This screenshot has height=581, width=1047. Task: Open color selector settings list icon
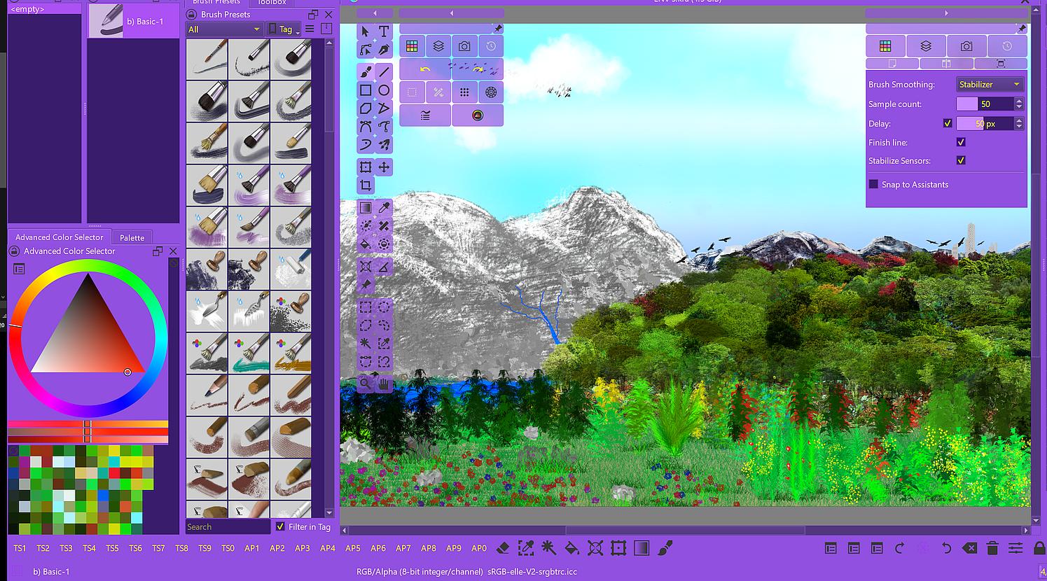pos(19,269)
